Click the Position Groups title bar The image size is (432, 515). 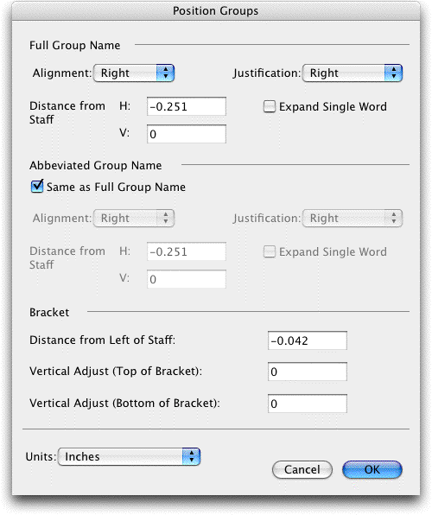pyautogui.click(x=216, y=11)
